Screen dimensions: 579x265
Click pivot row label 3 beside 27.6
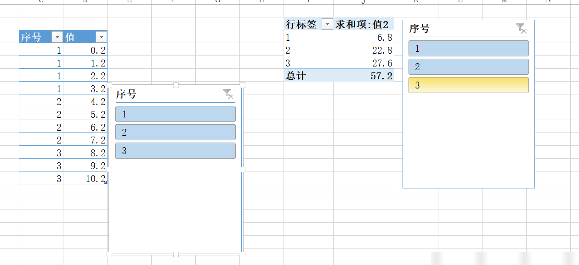(308, 63)
